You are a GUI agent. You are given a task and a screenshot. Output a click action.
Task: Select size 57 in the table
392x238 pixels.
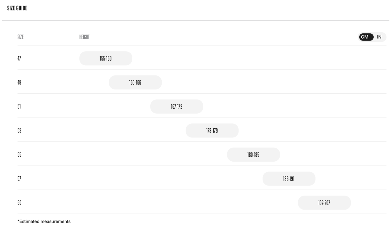point(19,179)
